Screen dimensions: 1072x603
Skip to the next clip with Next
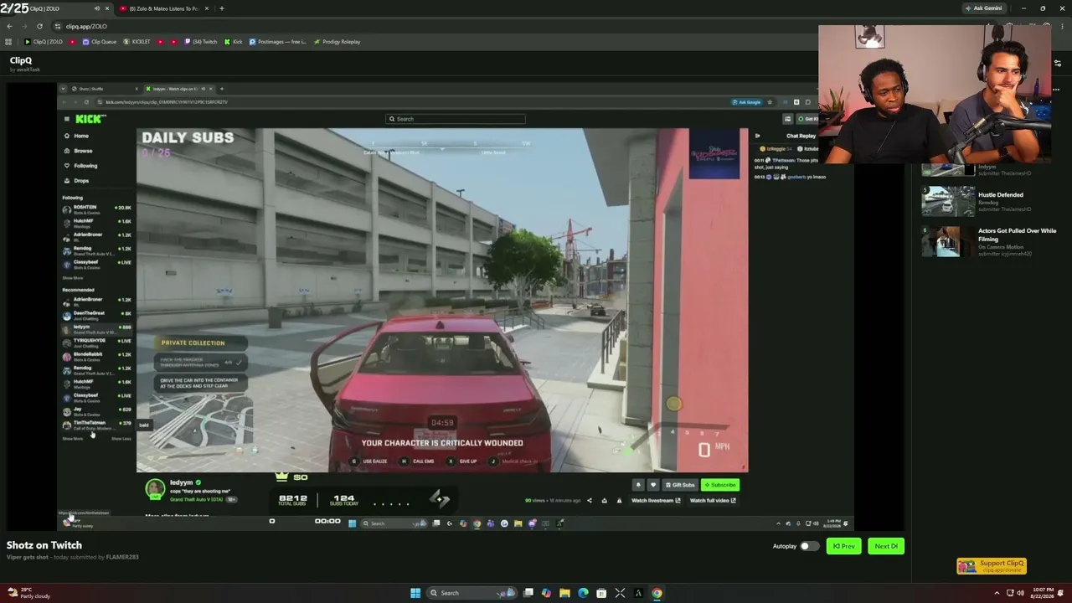coord(886,546)
